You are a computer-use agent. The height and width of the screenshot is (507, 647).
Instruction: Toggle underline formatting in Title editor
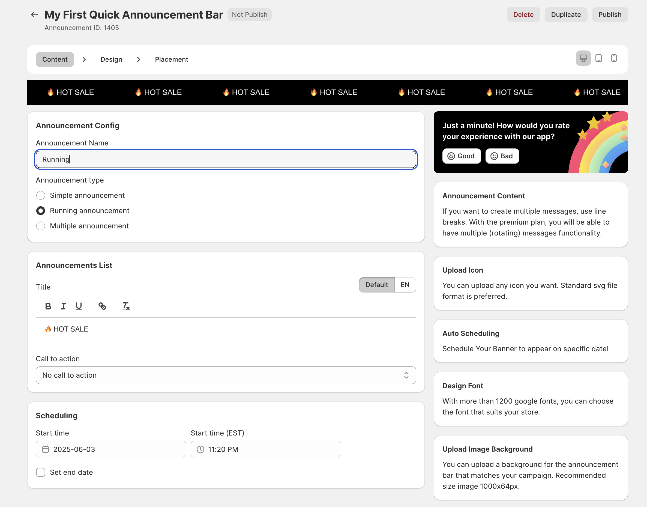tap(79, 306)
